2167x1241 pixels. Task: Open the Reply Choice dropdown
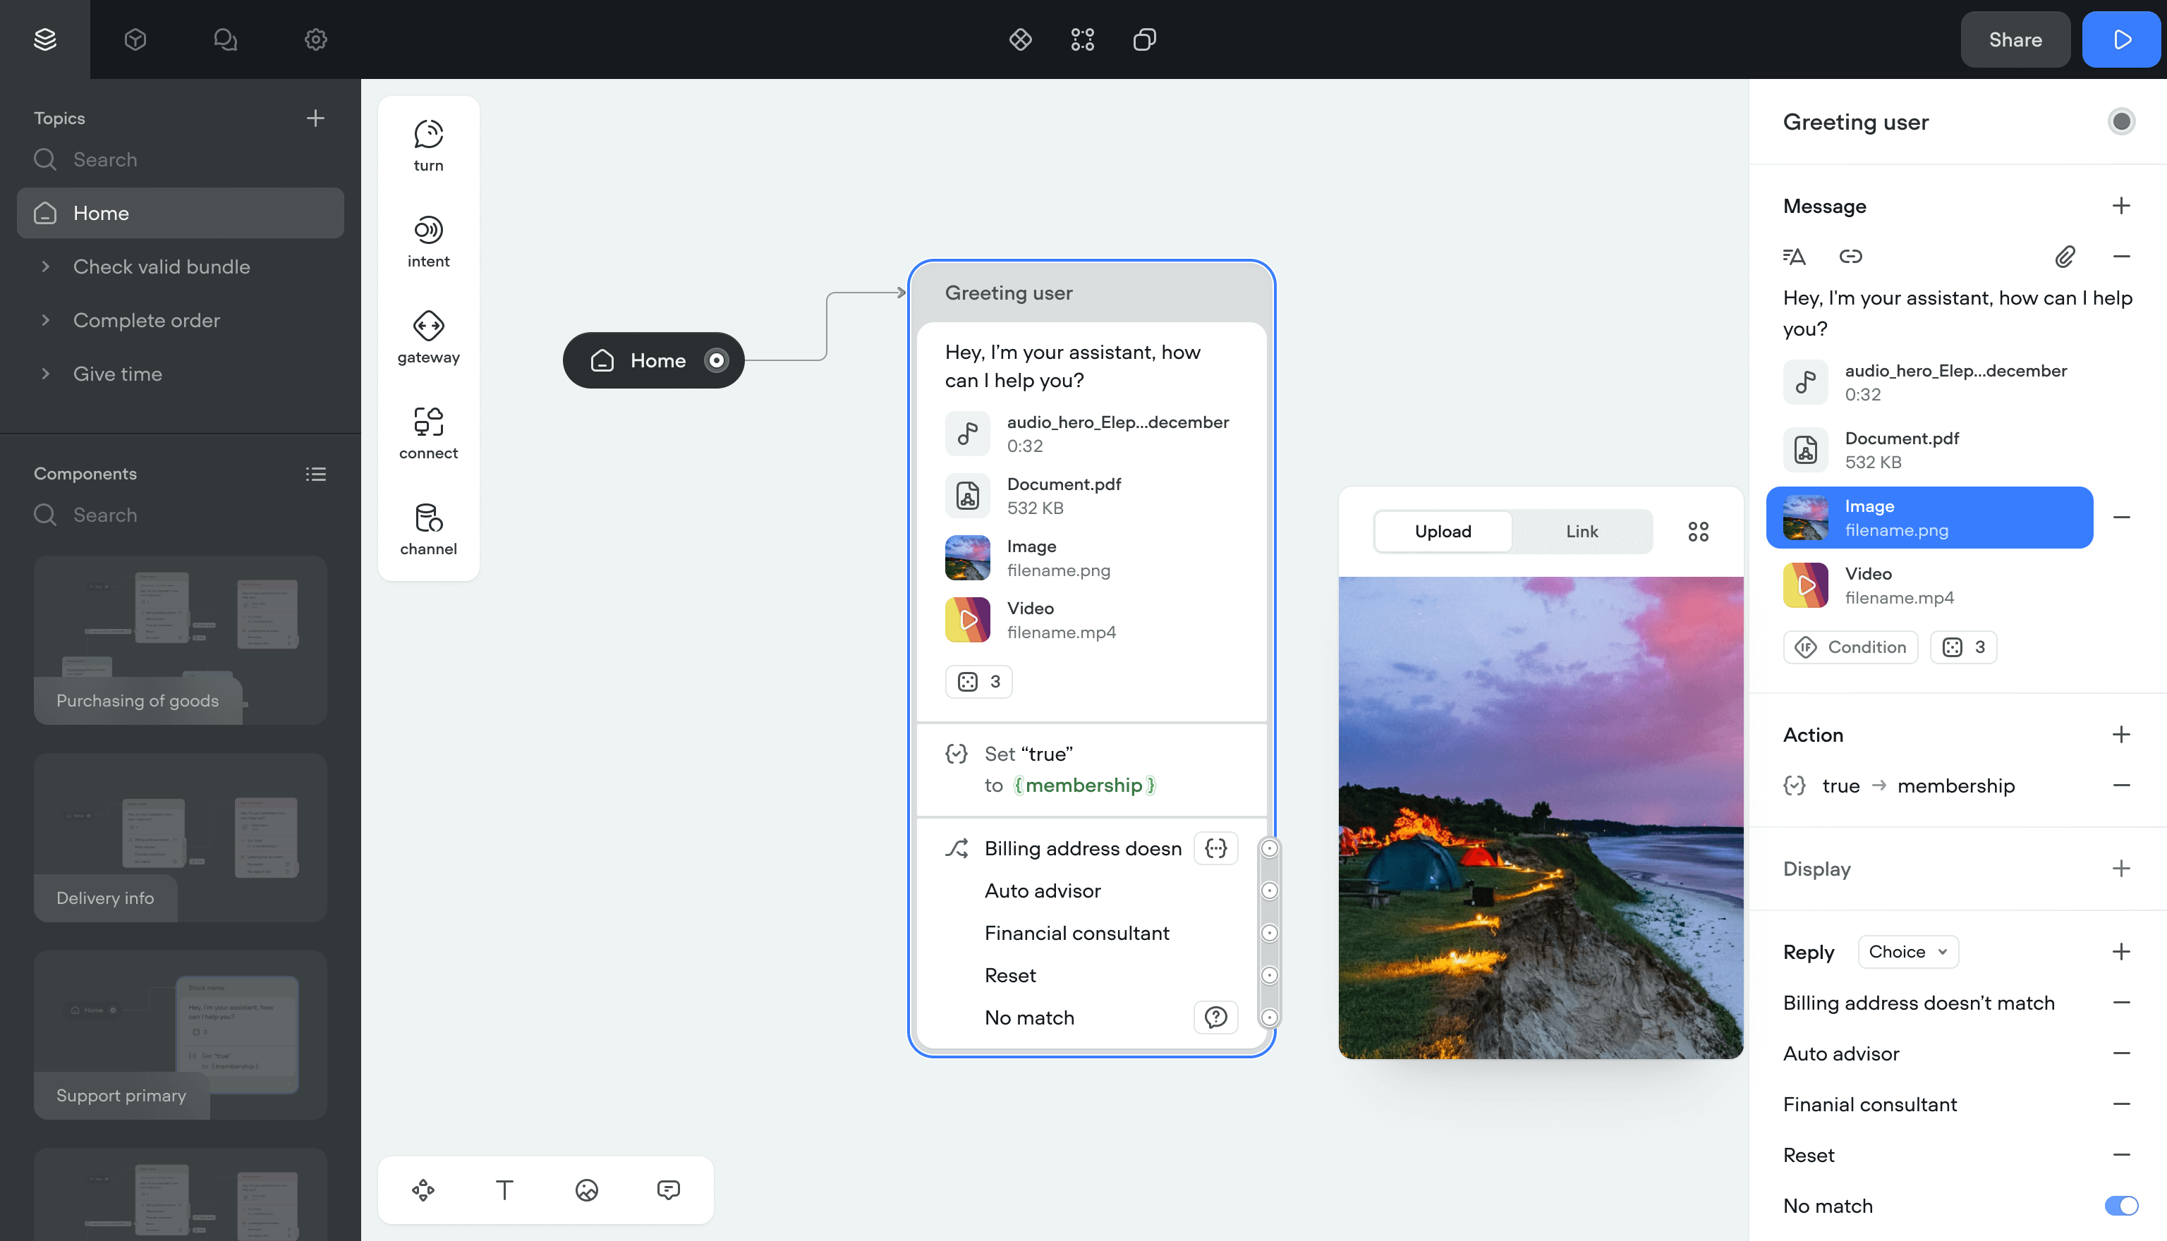[1907, 951]
